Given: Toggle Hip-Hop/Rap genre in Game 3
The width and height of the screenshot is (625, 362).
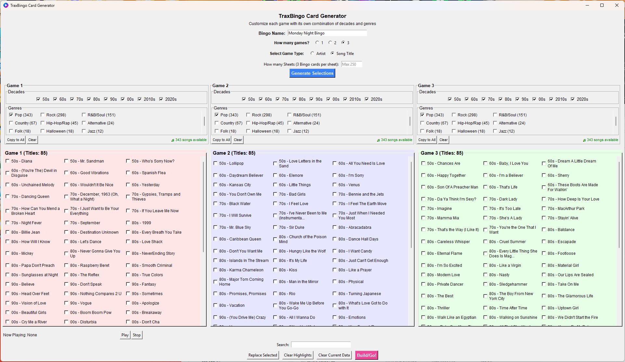Looking at the screenshot, I should (x=454, y=123).
